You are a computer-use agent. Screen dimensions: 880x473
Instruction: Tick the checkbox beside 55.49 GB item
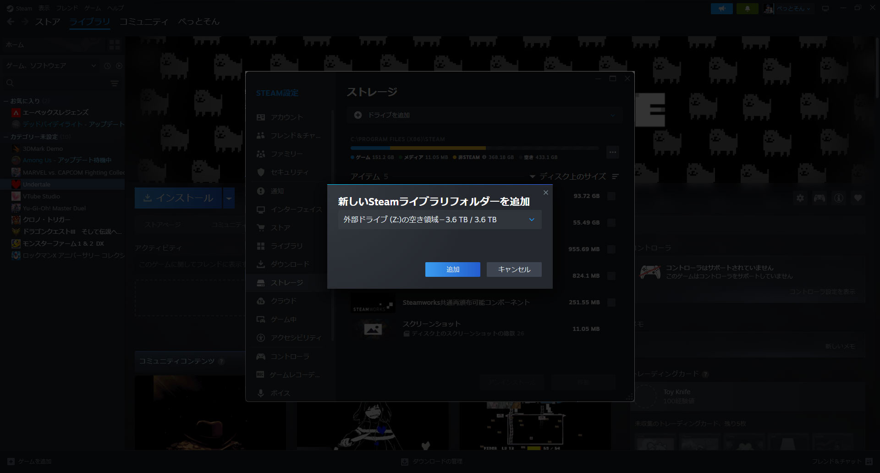611,223
